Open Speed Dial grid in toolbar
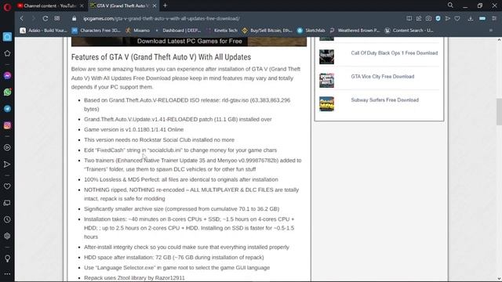The height and width of the screenshot is (282, 502). tap(57, 19)
